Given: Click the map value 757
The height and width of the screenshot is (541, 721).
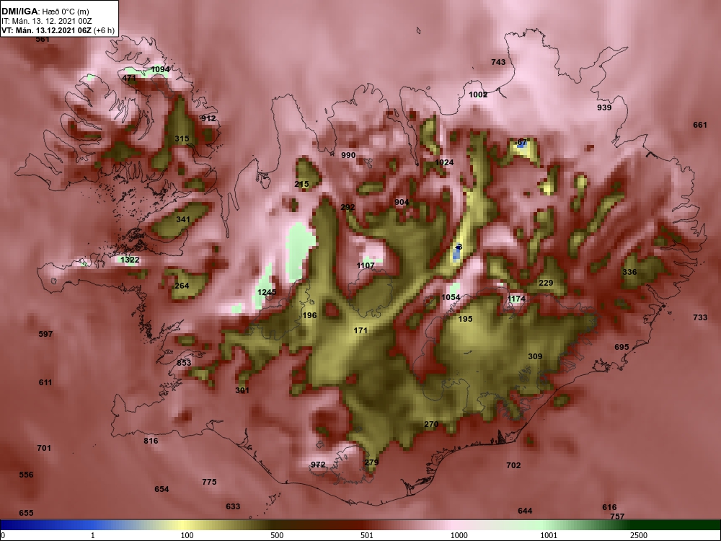Looking at the screenshot, I should (617, 516).
